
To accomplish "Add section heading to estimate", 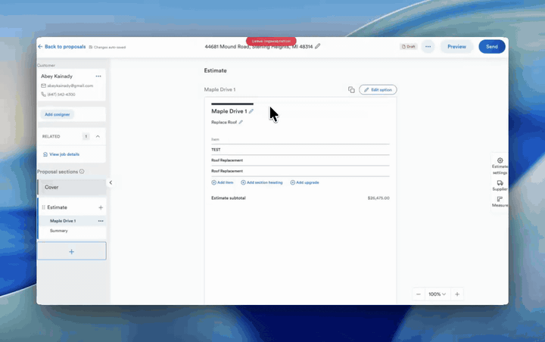I will [262, 182].
